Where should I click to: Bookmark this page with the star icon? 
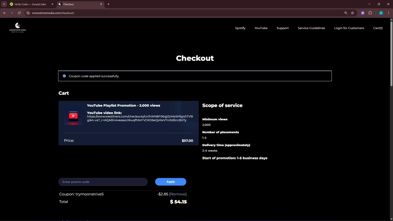click(353, 13)
